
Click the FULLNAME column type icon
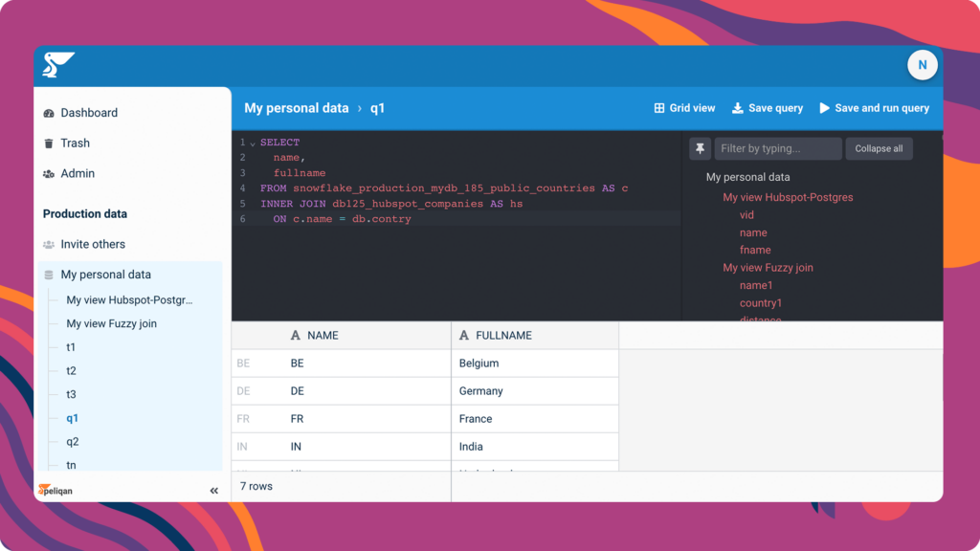click(x=464, y=336)
